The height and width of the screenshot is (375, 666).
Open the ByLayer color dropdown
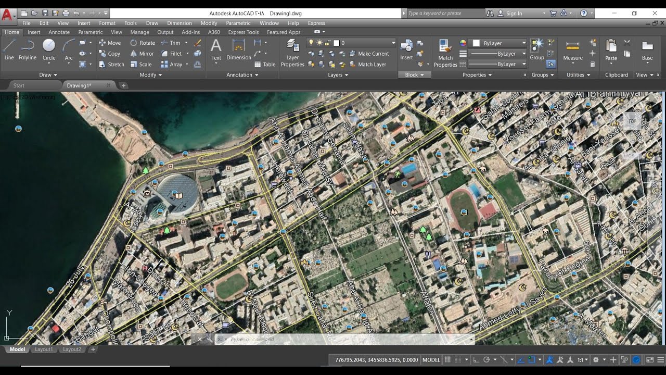(x=499, y=43)
